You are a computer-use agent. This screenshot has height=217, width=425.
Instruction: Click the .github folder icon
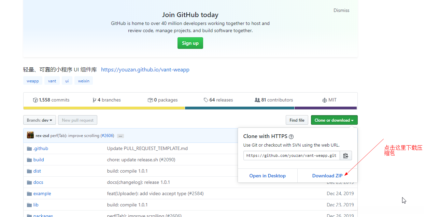tap(29, 149)
